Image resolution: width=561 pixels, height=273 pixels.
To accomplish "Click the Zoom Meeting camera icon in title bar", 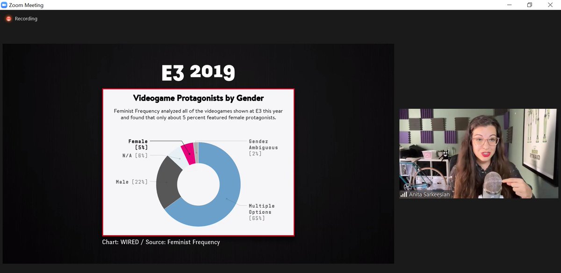I will [x=4, y=5].
